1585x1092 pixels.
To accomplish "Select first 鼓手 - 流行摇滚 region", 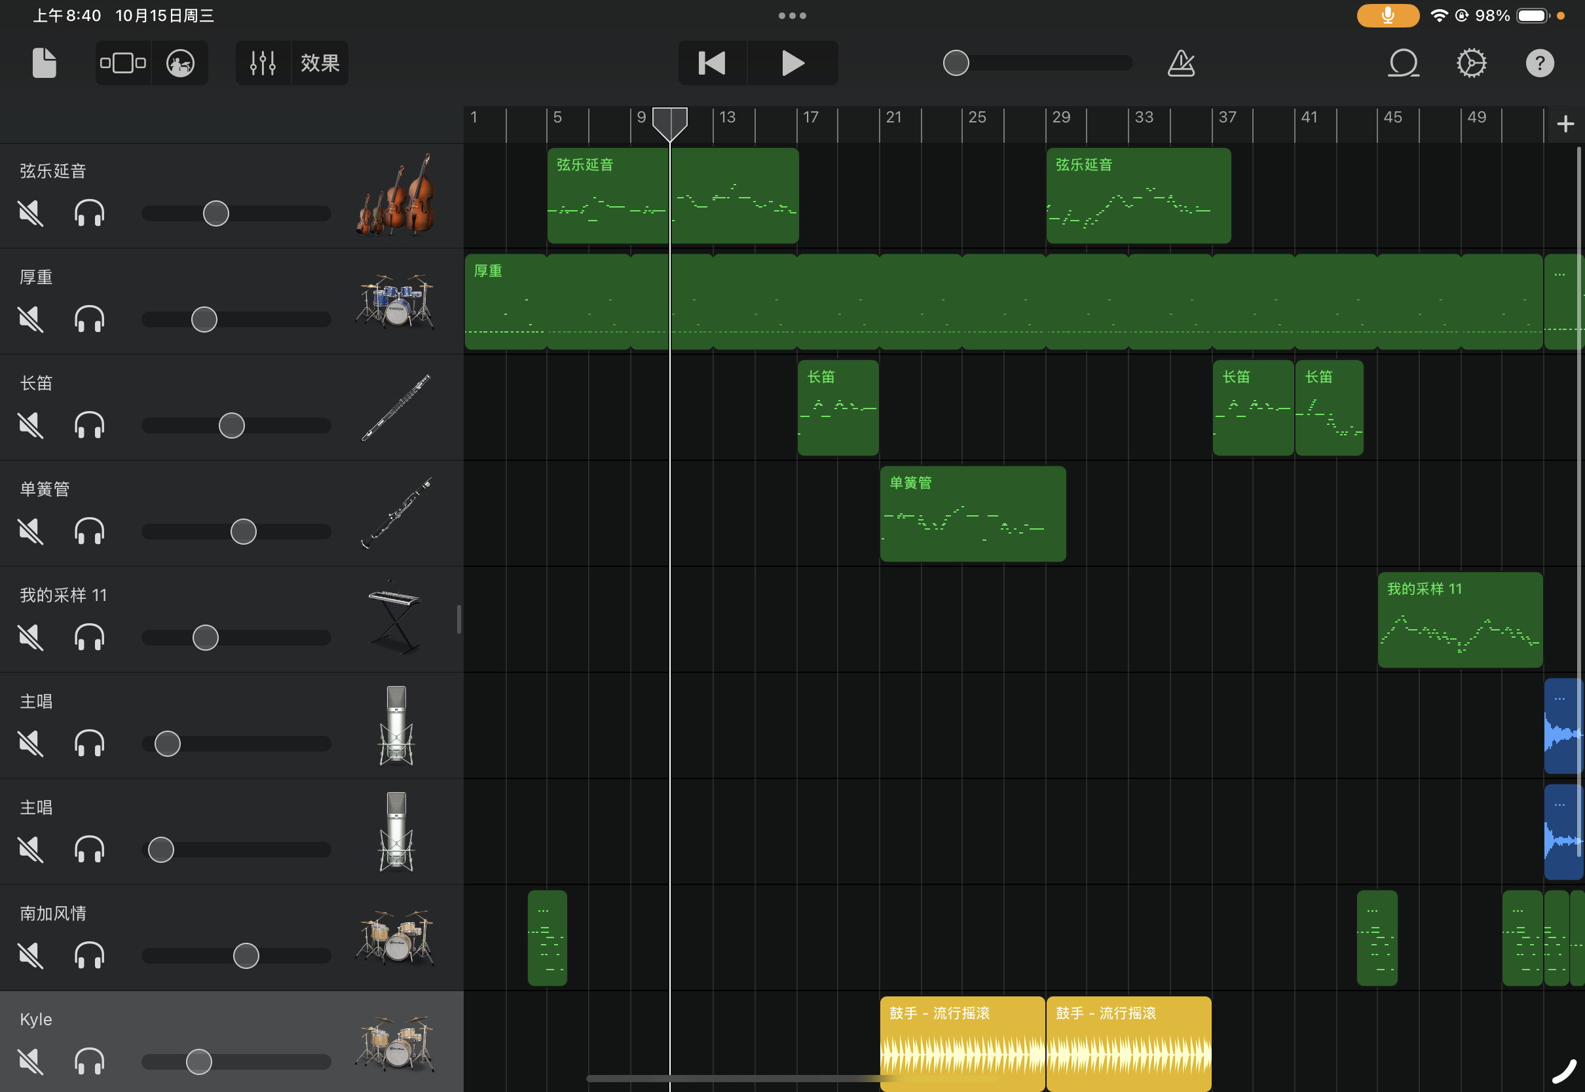I will [x=962, y=1044].
